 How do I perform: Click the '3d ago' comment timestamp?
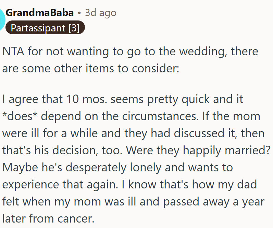pos(100,13)
